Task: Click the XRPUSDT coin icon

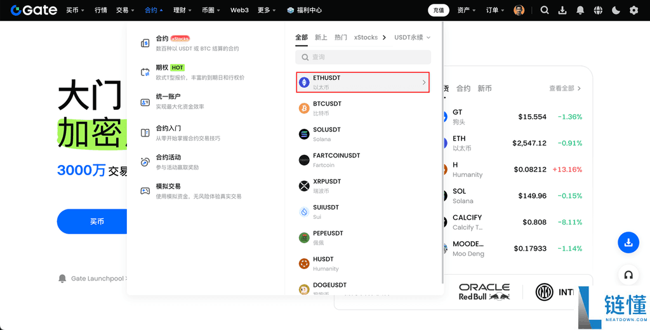Action: coord(304,186)
